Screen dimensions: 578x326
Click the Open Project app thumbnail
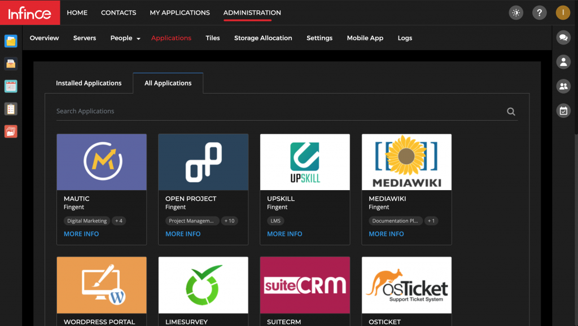(x=203, y=162)
